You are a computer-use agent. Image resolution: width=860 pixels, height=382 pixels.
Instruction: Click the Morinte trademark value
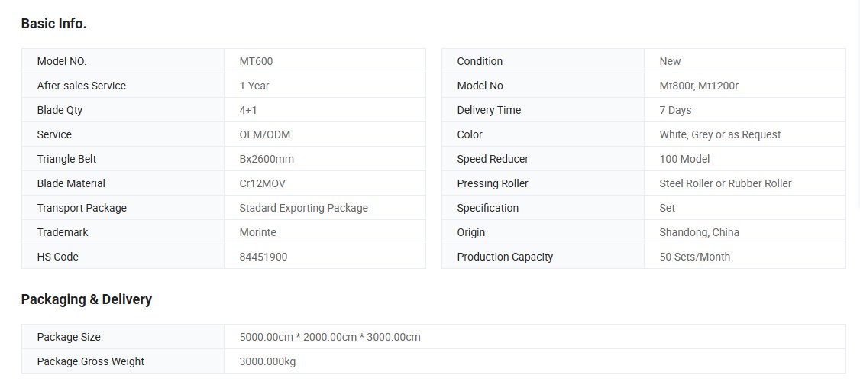257,232
